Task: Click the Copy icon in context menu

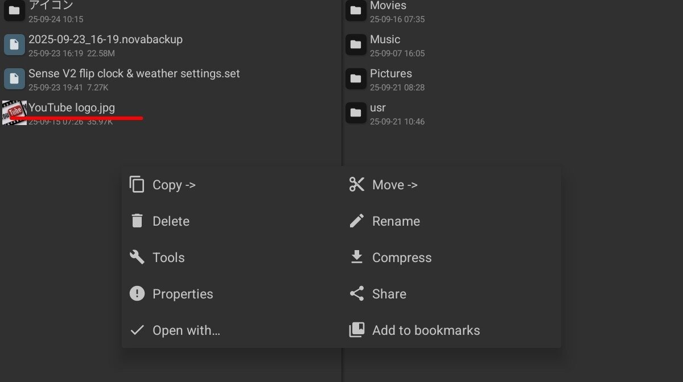Action: point(137,185)
